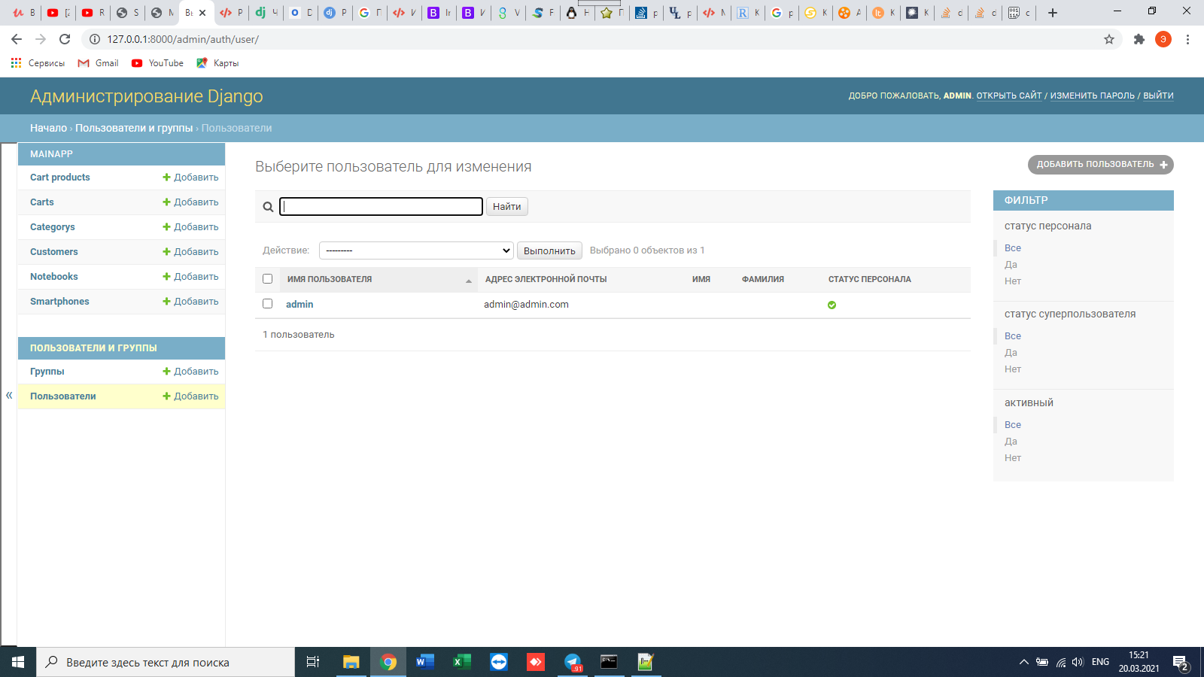Open a new browser tab
The width and height of the screenshot is (1204, 677).
(1053, 13)
